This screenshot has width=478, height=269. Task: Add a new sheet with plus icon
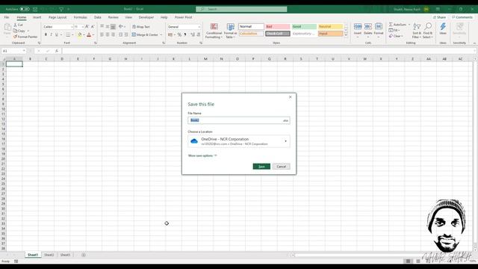83,255
